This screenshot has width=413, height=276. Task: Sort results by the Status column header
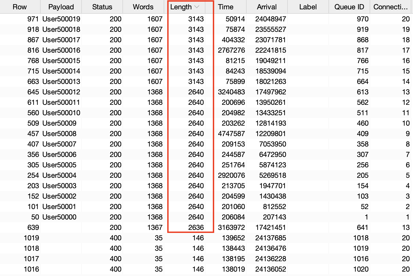[x=102, y=7]
